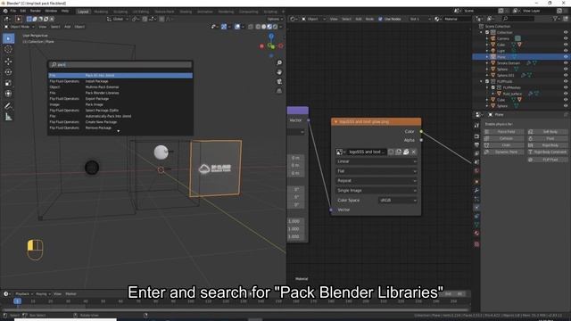Enable Force Field physics button

coord(504,132)
